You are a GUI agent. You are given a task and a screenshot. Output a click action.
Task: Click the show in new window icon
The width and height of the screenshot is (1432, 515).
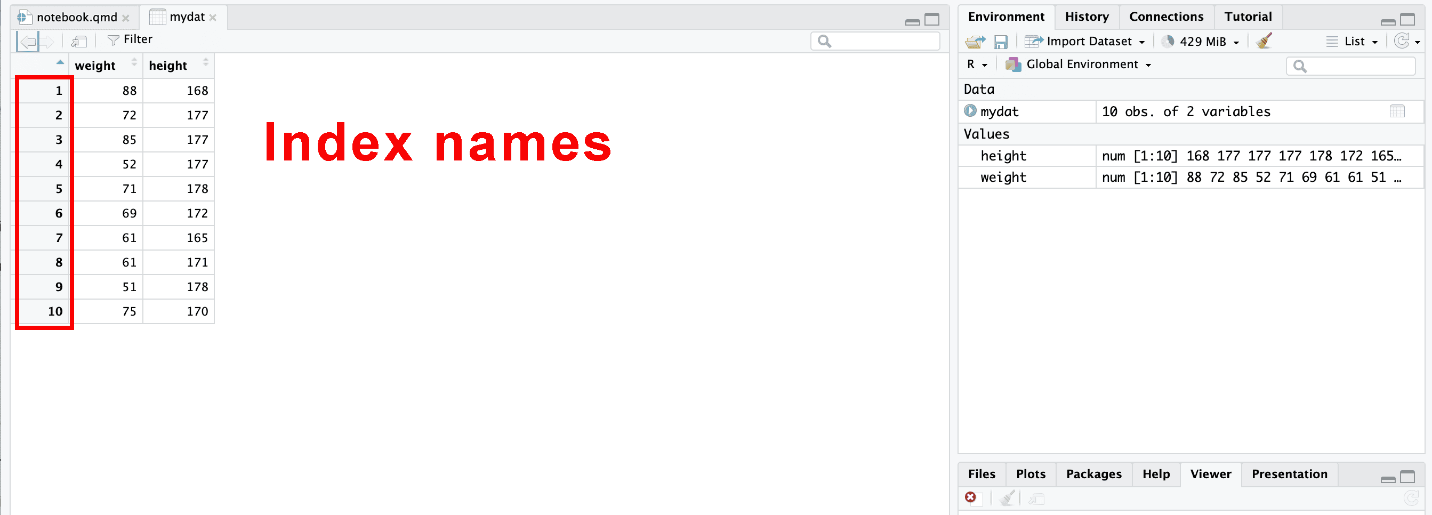[79, 41]
